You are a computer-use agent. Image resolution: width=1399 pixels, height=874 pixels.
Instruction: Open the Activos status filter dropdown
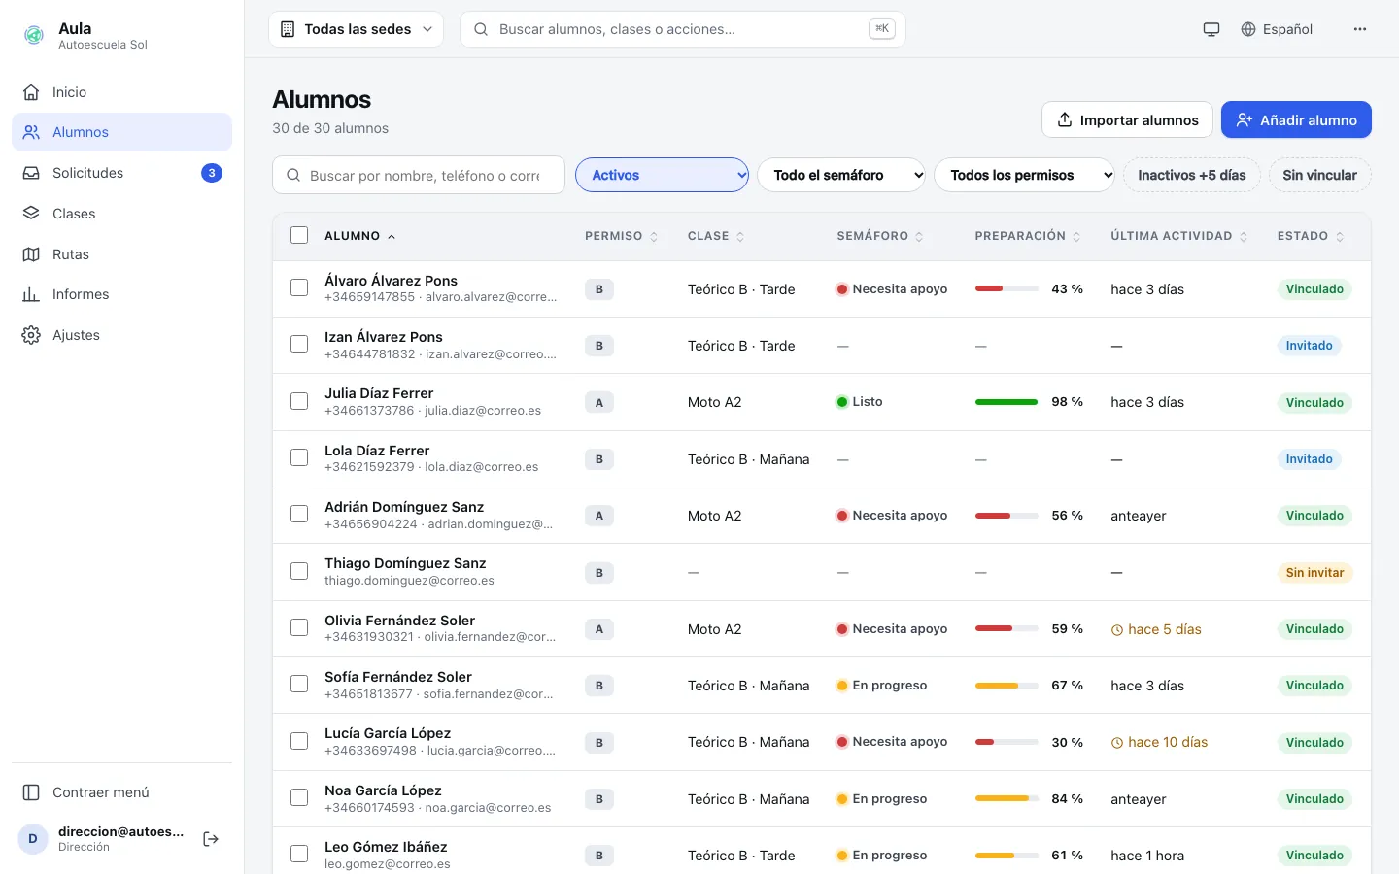(x=662, y=175)
